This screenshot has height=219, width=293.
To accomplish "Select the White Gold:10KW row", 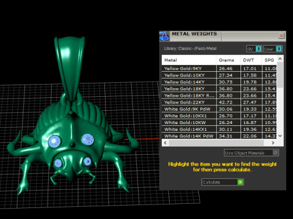I will [219, 122].
